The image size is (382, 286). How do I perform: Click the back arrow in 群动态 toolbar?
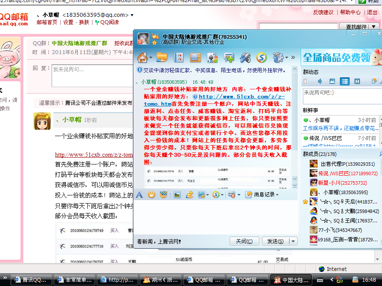(305, 82)
